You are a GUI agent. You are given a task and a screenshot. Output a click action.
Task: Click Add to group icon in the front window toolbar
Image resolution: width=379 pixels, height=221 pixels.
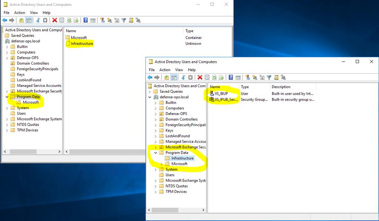click(283, 78)
